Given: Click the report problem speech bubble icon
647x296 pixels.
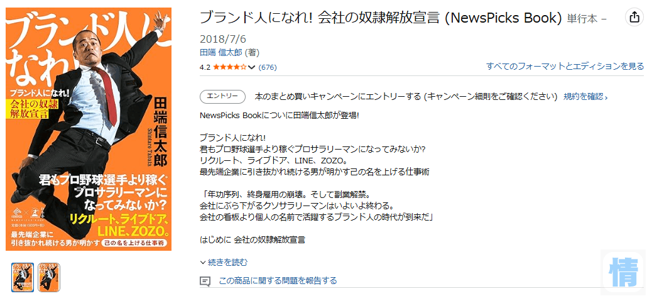Looking at the screenshot, I should (x=205, y=281).
